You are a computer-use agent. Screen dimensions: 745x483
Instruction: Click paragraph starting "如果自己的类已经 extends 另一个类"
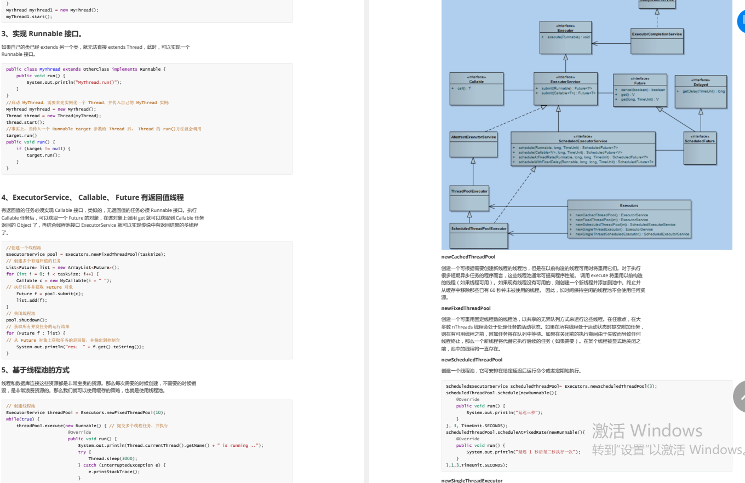pos(96,51)
